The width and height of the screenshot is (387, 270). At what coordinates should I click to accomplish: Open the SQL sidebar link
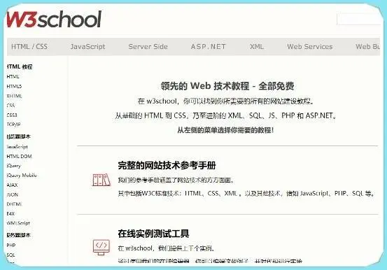10,255
